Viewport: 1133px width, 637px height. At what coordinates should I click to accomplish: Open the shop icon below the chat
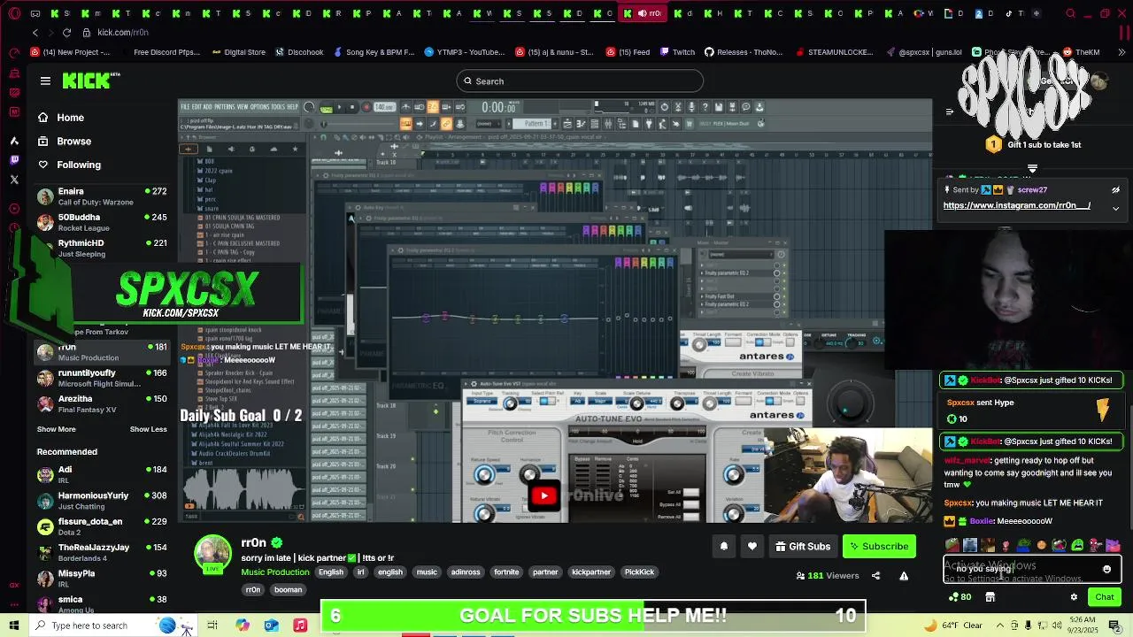coord(990,597)
